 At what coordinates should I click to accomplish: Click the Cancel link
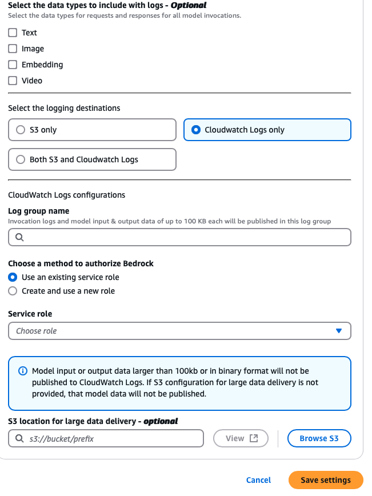tap(258, 480)
